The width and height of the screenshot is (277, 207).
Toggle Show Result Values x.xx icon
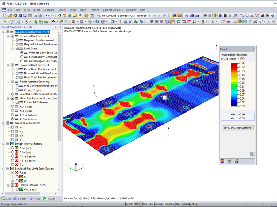coord(180,16)
